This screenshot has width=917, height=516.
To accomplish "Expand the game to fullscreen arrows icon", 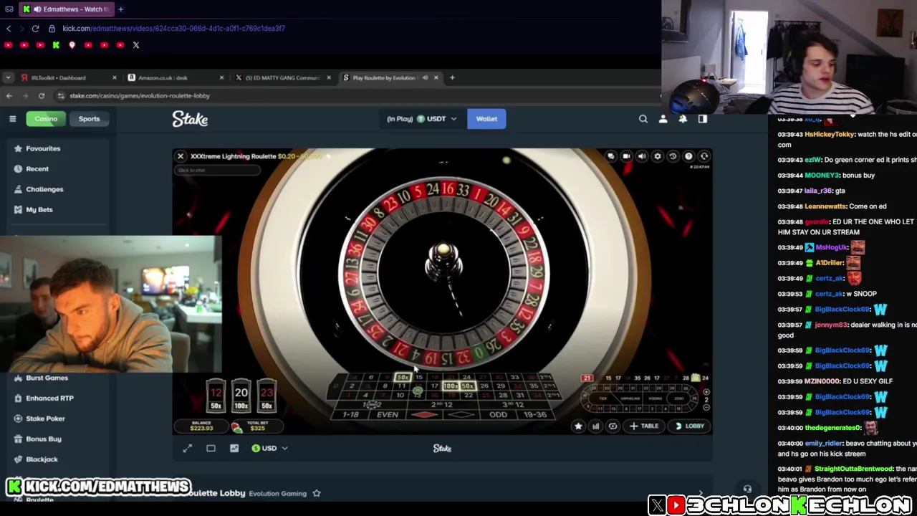I will (x=187, y=449).
